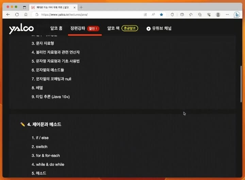This screenshot has height=180, width=245.
Task: Open lesson 3. 문자 자료형
Action: (43, 43)
